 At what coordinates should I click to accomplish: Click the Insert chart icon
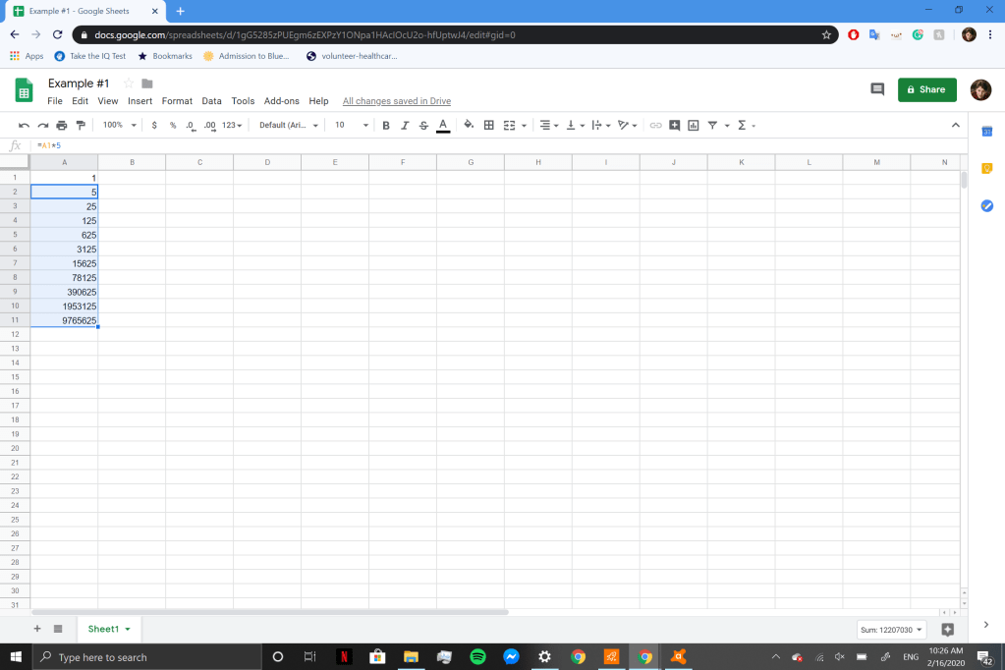click(694, 126)
